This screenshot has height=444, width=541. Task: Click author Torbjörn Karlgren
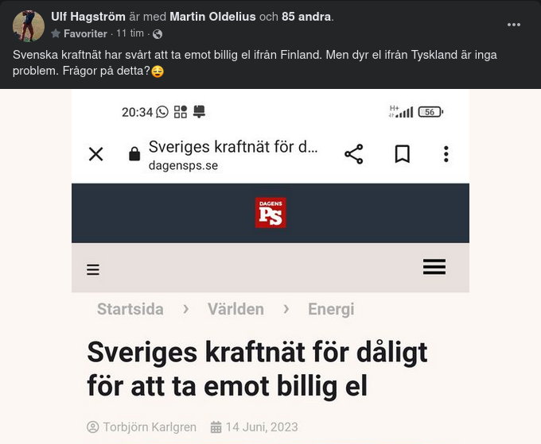coord(149,427)
